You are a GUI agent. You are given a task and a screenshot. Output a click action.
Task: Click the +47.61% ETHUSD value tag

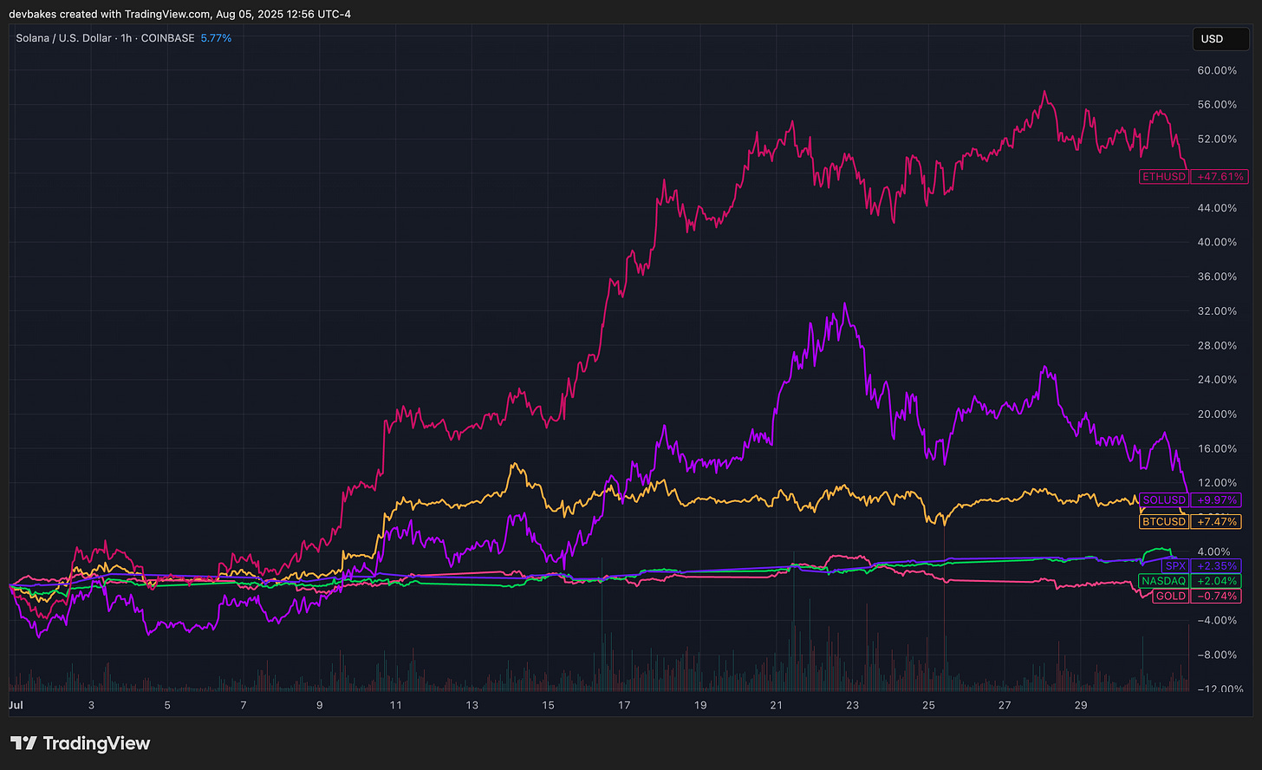1220,176
